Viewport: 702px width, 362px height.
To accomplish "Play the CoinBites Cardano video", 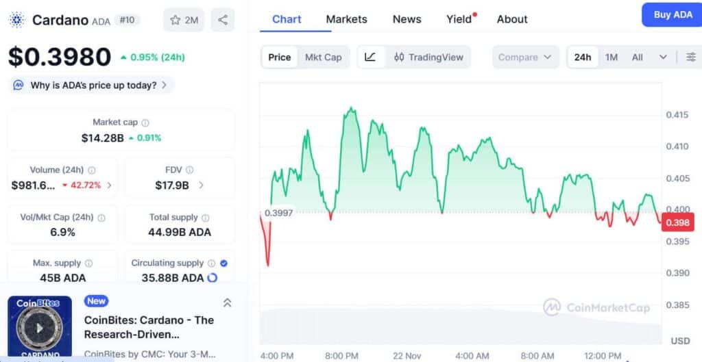I will [x=40, y=328].
